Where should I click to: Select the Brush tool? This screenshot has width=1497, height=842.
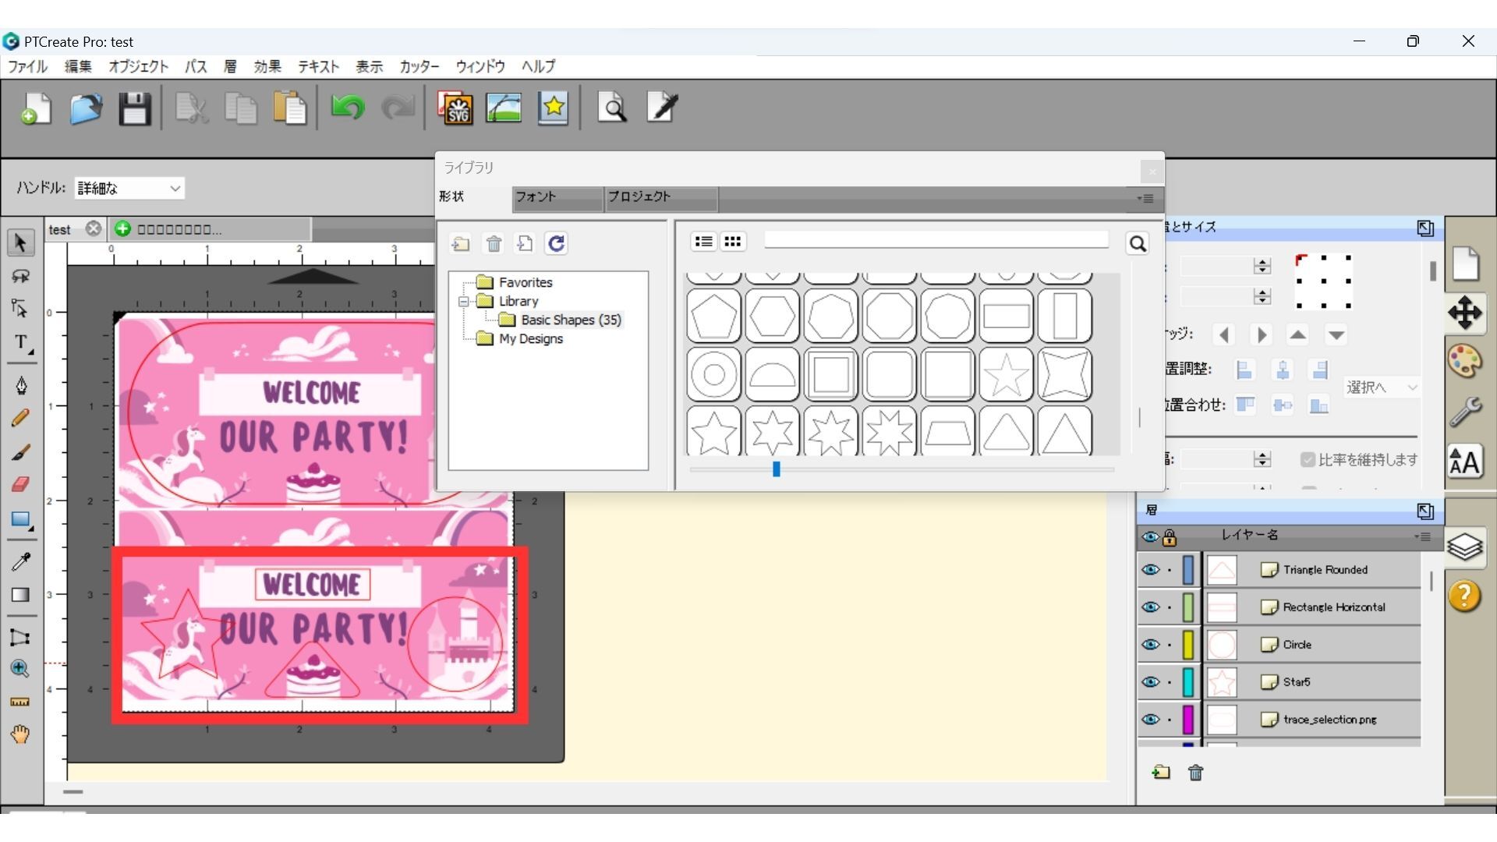click(x=20, y=451)
